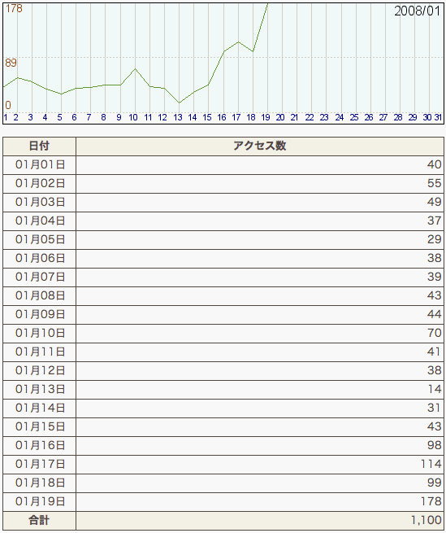
Task: Select the 01月01日 date cell
Action: tap(39, 165)
